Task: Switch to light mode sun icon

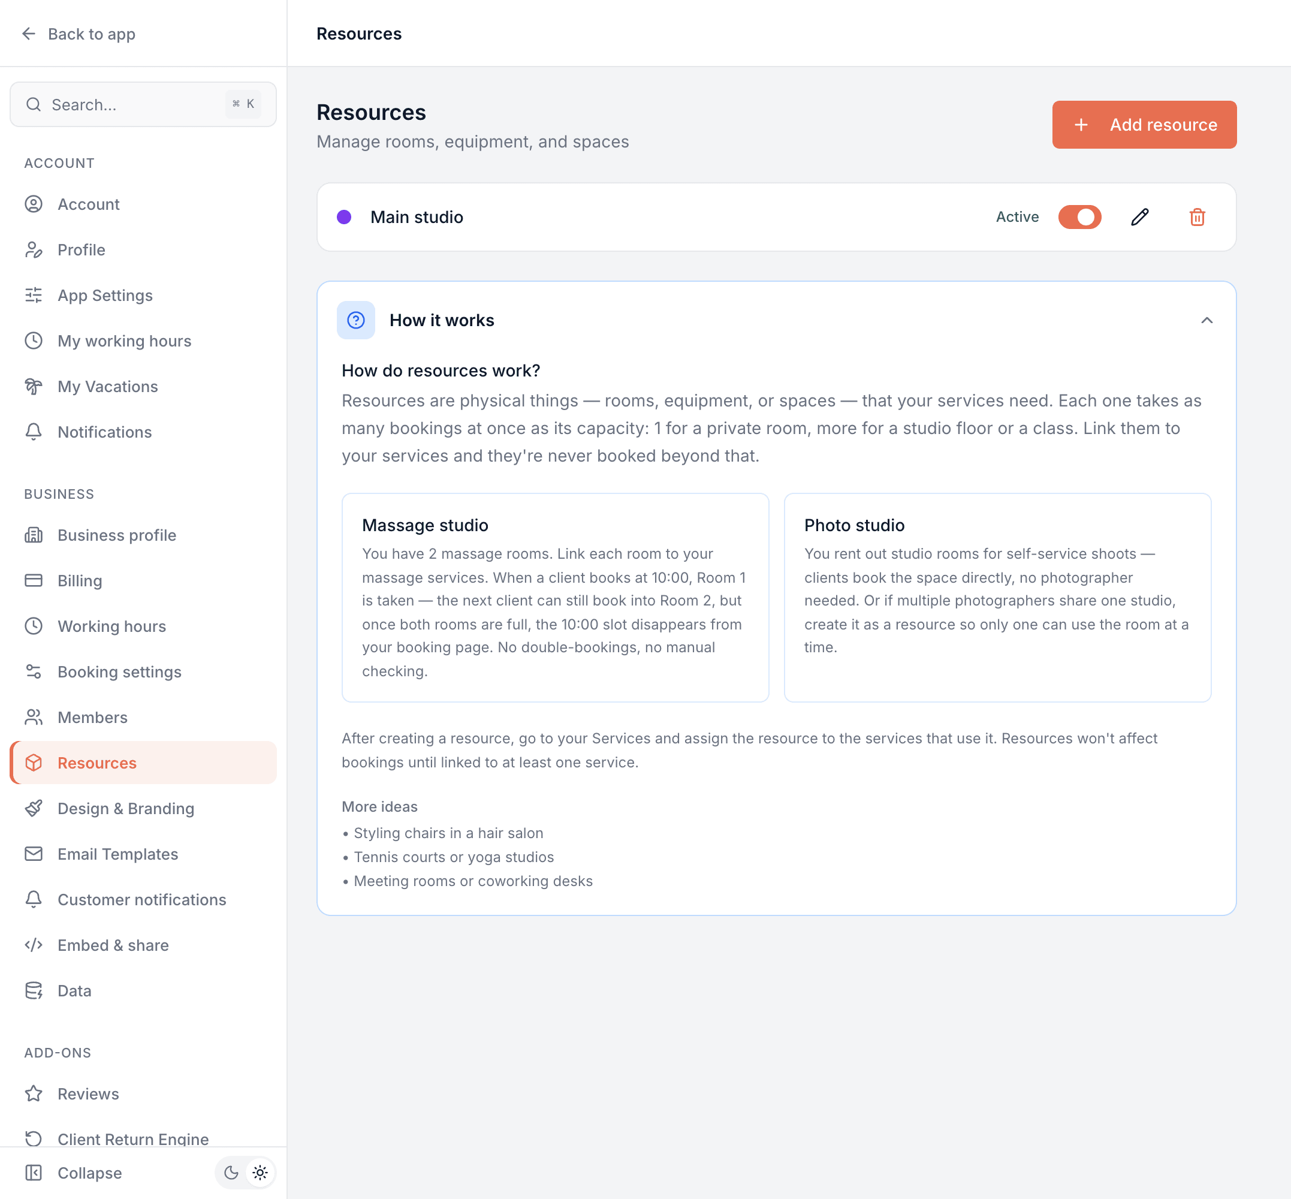Action: point(260,1173)
